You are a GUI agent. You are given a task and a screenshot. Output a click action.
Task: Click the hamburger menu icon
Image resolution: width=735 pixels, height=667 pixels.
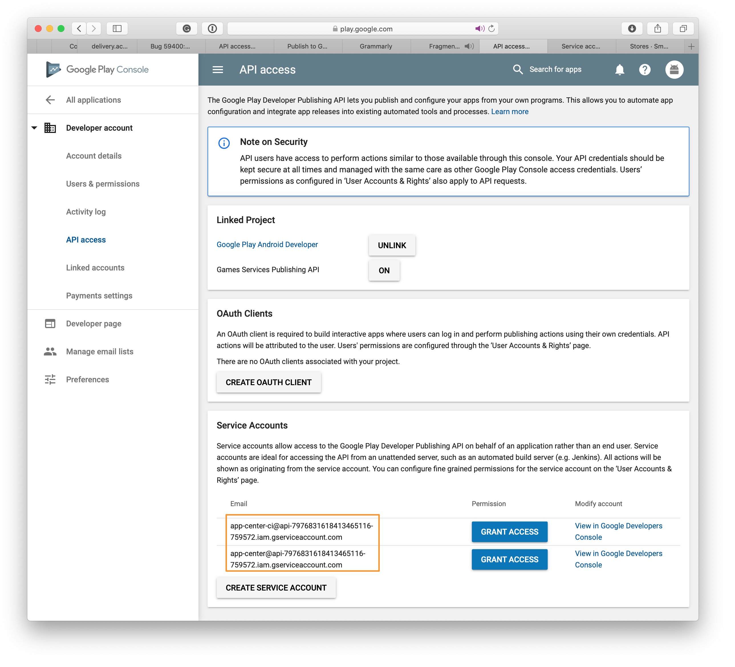click(219, 70)
